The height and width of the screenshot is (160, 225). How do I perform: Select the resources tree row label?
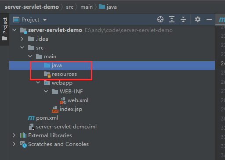click(64, 74)
